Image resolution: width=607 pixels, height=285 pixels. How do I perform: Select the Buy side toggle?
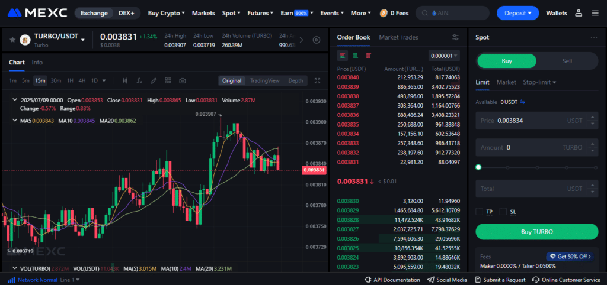pyautogui.click(x=507, y=61)
